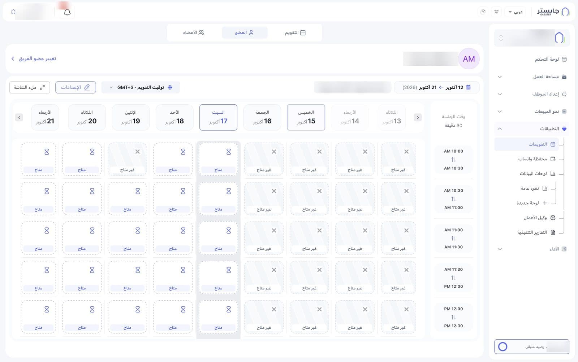
Task: Open workspace switcher chevrons in sidebar
Action: point(501,38)
